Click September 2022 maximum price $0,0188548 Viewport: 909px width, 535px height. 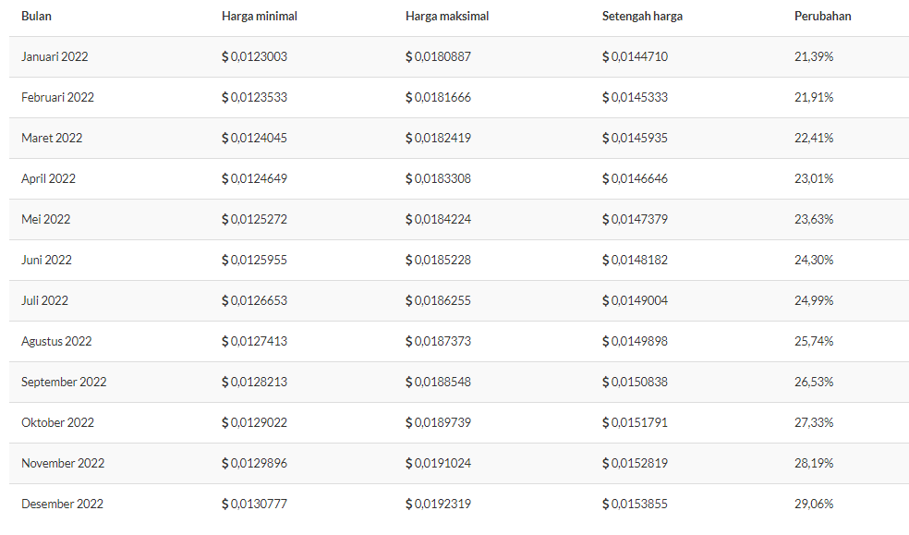coord(438,382)
